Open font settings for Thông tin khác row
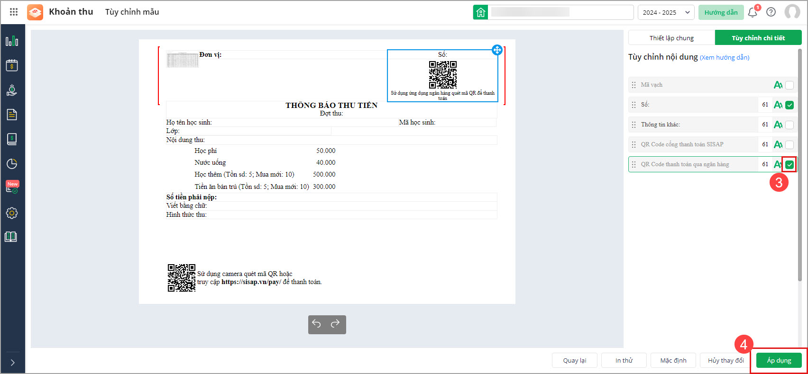Image resolution: width=808 pixels, height=374 pixels. (x=778, y=125)
